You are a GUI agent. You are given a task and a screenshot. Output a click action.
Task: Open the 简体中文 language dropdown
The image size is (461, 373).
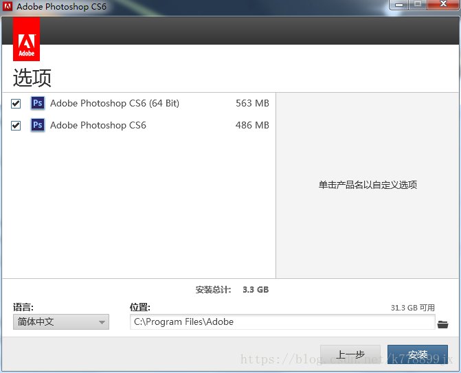click(x=61, y=322)
